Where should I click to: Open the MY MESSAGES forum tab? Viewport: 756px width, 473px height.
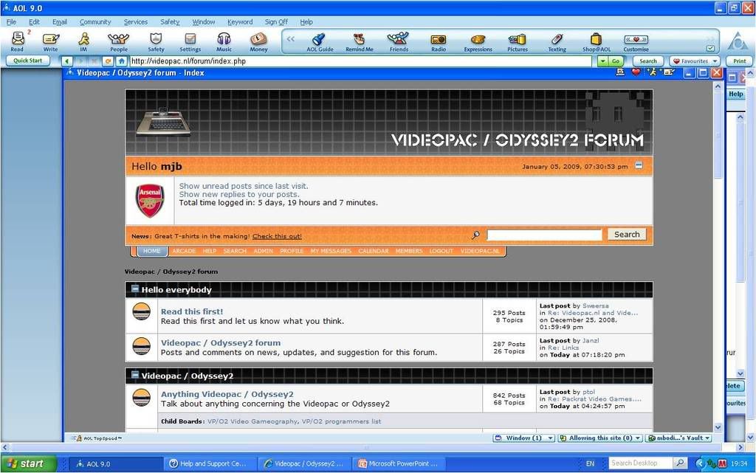coord(331,251)
